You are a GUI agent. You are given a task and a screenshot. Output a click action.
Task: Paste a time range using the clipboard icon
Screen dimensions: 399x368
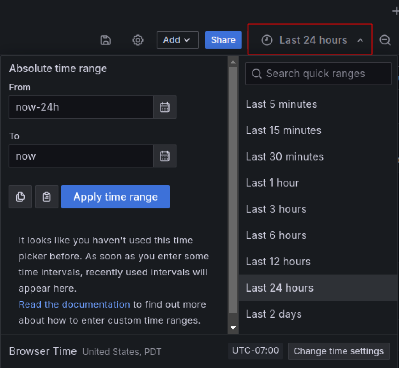[46, 197]
